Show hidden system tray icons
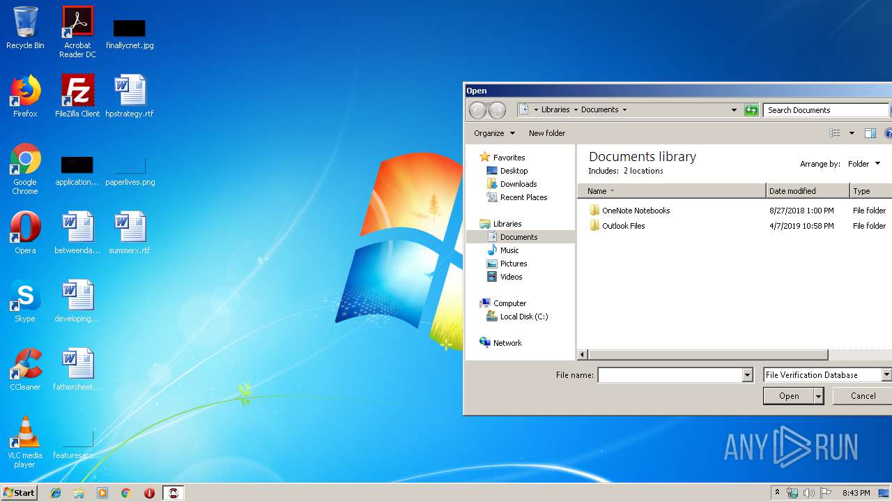Viewport: 892px width, 502px height. click(x=777, y=493)
